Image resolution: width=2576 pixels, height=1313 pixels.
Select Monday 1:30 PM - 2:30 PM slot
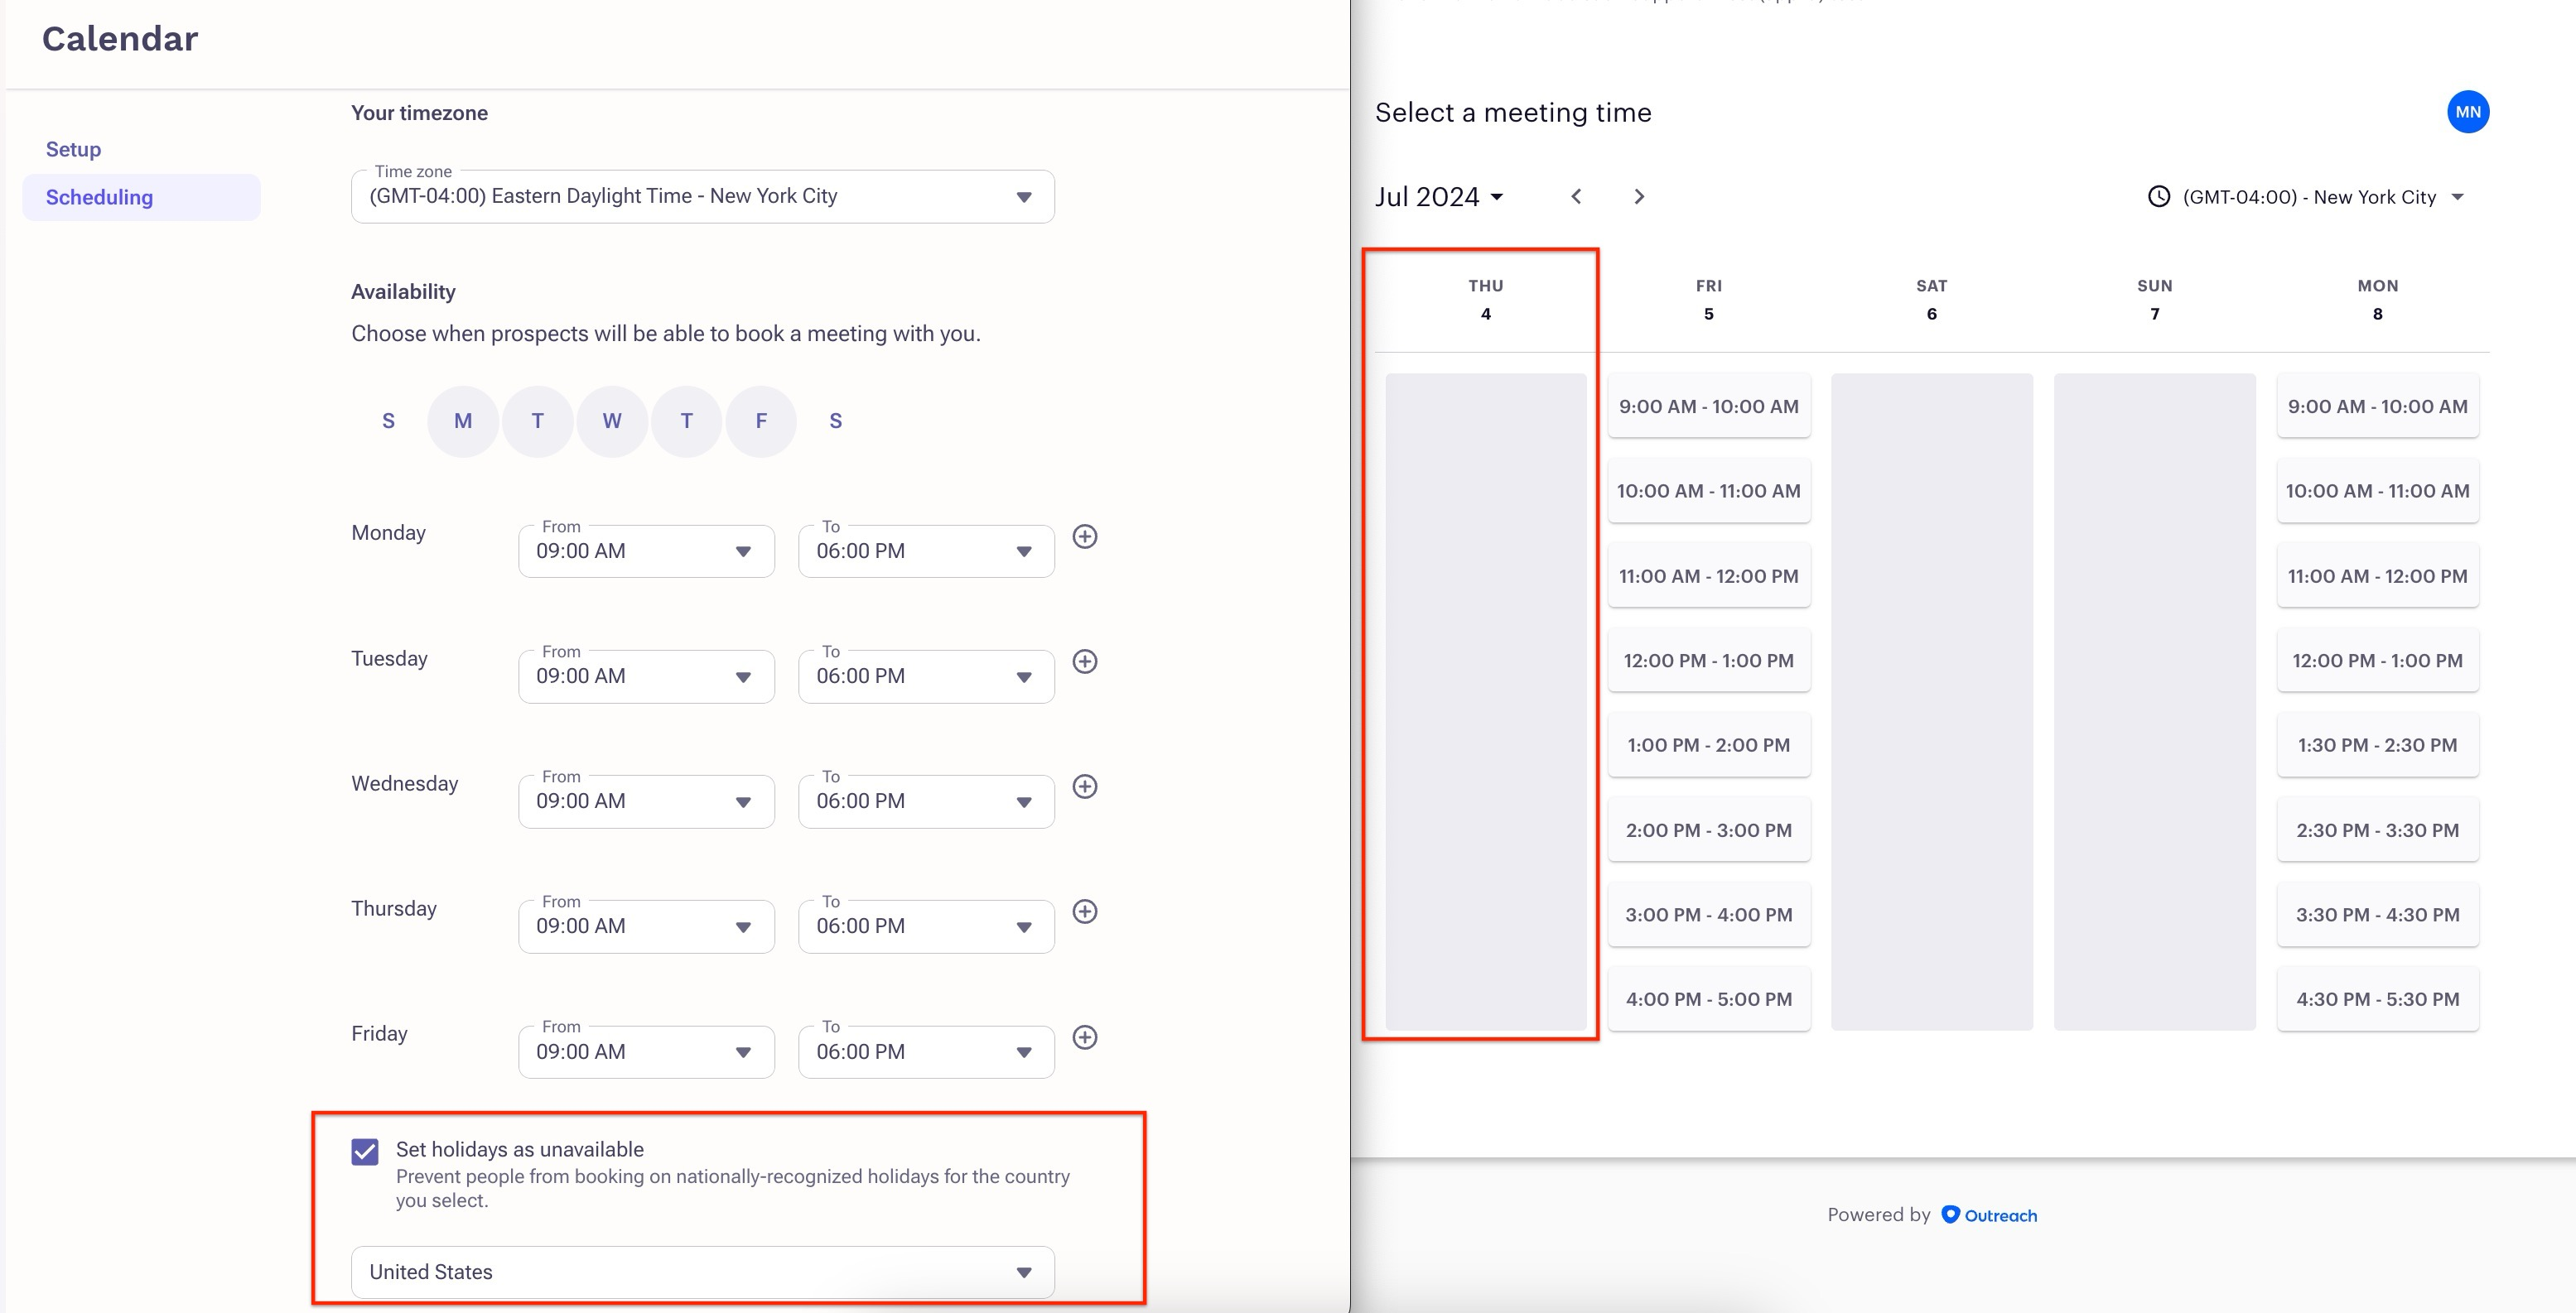pos(2377,745)
